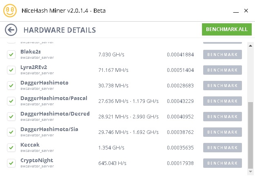
Task: Click the 30.738 MH/s speed value
Action: [x=113, y=86]
